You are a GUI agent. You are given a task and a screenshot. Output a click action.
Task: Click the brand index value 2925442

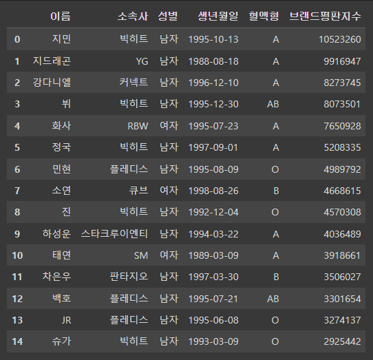(342, 342)
